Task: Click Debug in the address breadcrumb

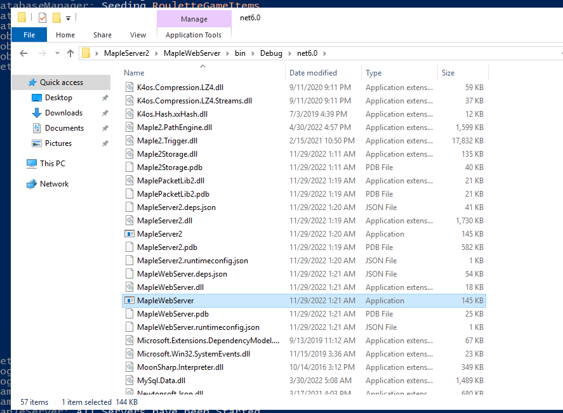Action: (x=271, y=53)
